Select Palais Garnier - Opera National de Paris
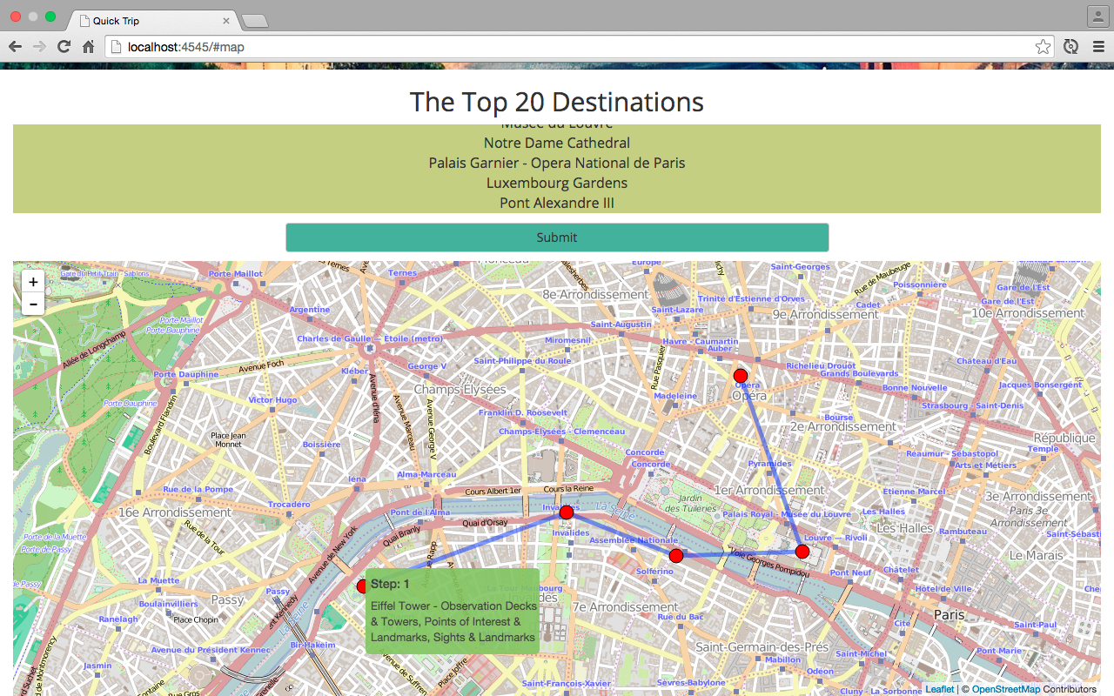Viewport: 1114px width, 696px height. [557, 163]
